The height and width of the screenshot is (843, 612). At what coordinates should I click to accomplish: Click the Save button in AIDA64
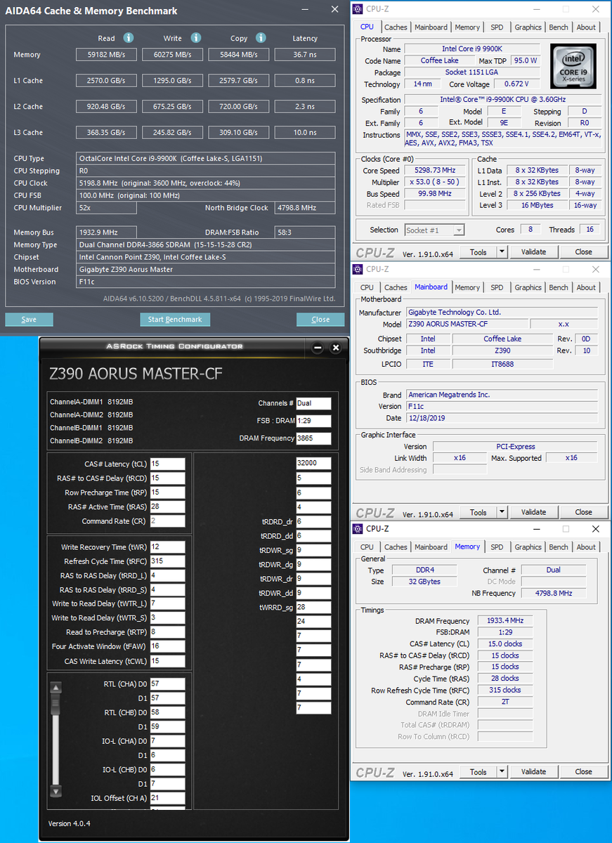pyautogui.click(x=29, y=319)
